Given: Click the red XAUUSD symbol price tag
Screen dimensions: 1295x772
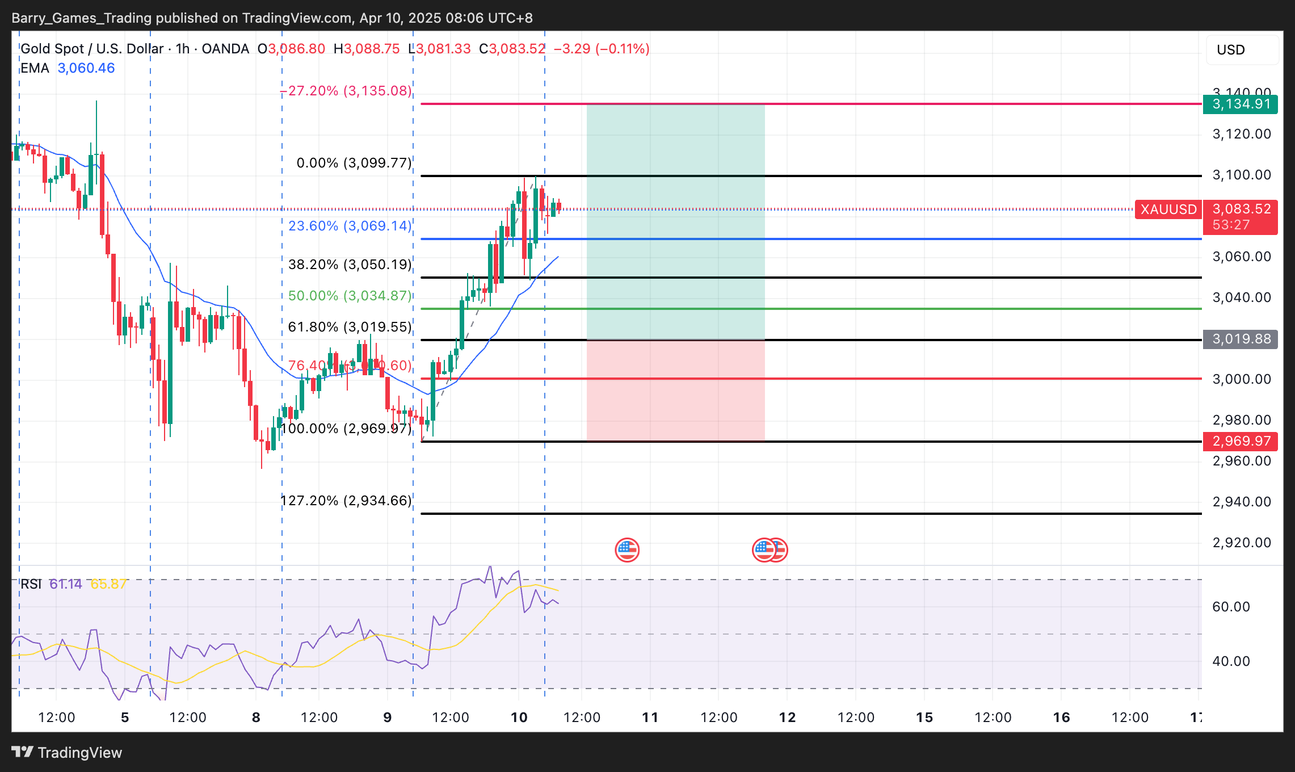Looking at the screenshot, I should click(1168, 209).
